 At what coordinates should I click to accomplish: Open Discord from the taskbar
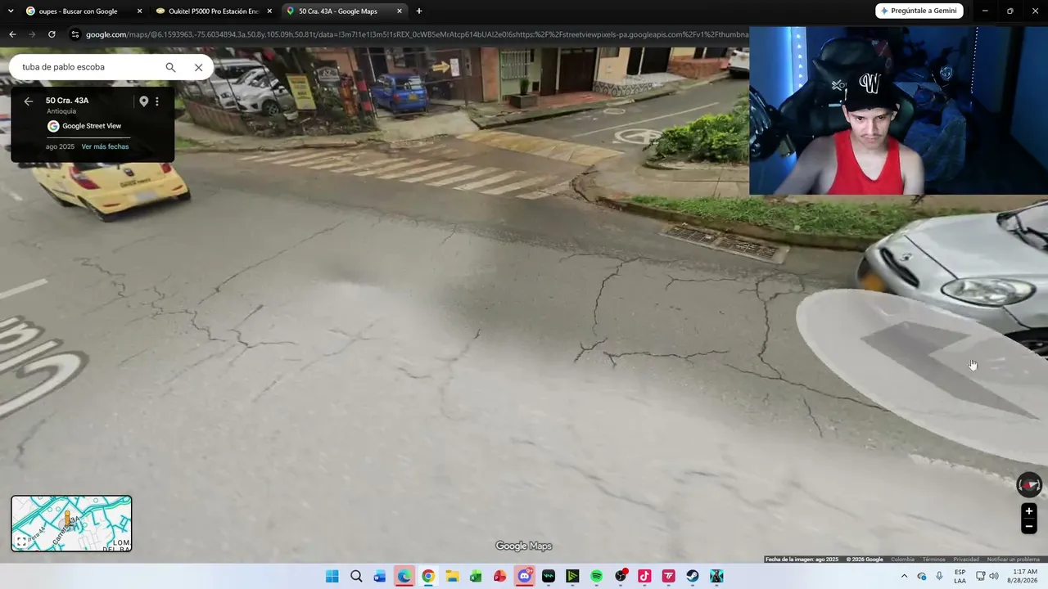tap(524, 576)
